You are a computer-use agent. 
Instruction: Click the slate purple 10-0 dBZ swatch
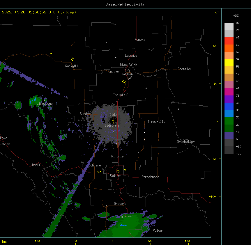[x=229, y=136]
